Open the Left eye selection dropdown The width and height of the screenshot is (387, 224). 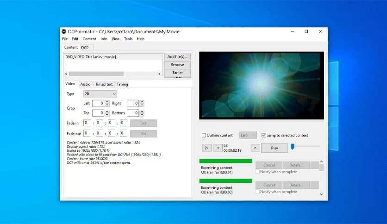click(x=248, y=135)
